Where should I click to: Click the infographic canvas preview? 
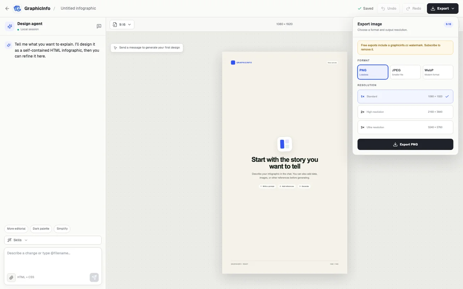(x=285, y=163)
